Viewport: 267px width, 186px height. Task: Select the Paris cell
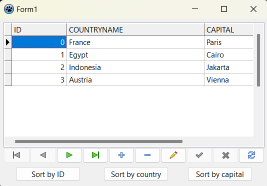(228, 42)
